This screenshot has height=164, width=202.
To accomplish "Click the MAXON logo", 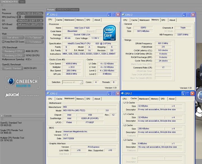I will point(12,95).
